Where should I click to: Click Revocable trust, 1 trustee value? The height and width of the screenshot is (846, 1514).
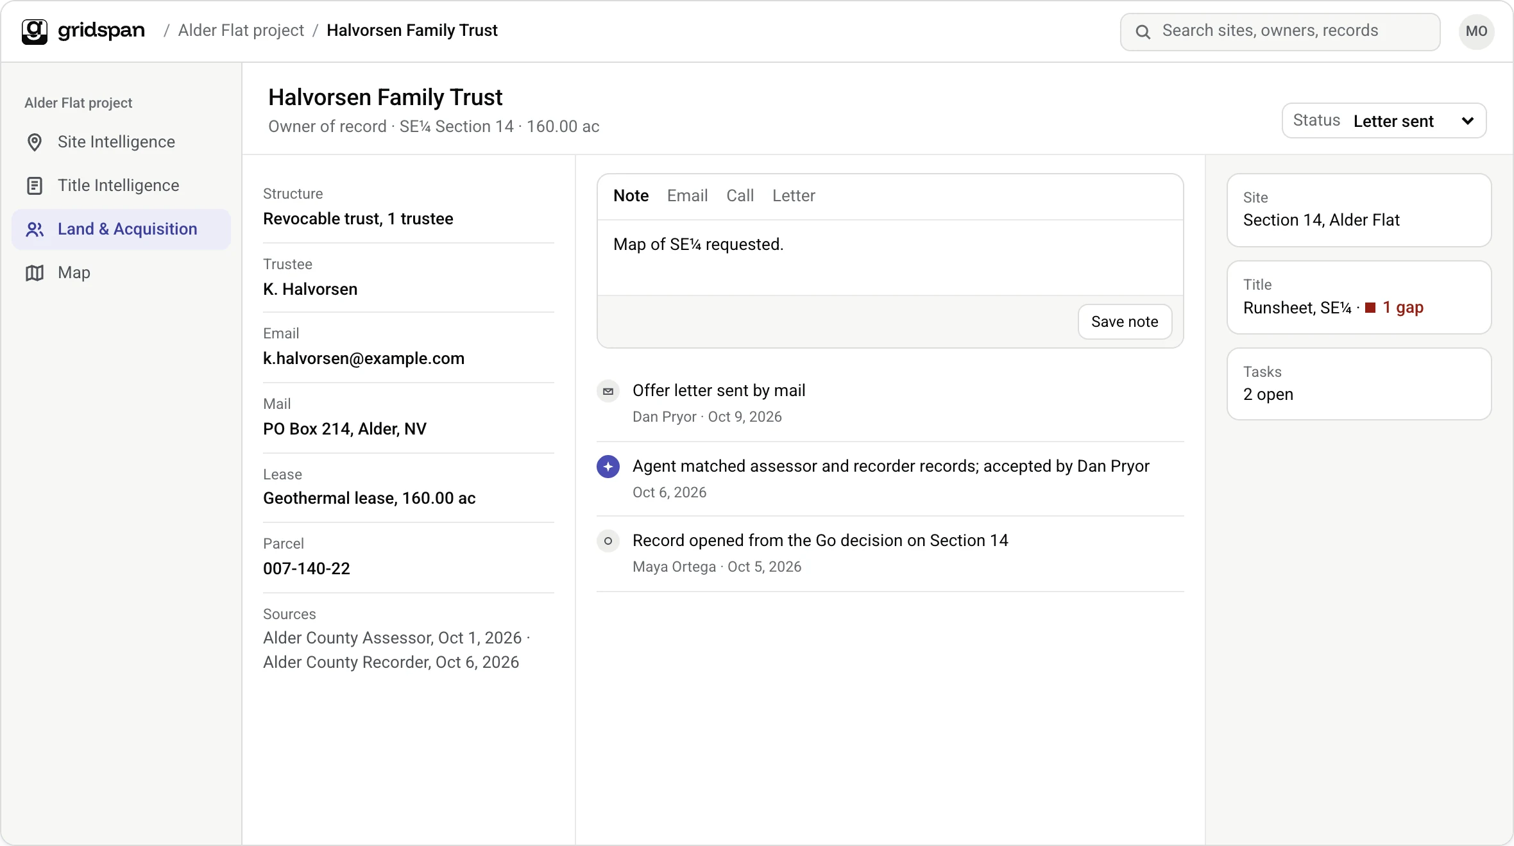(x=358, y=219)
